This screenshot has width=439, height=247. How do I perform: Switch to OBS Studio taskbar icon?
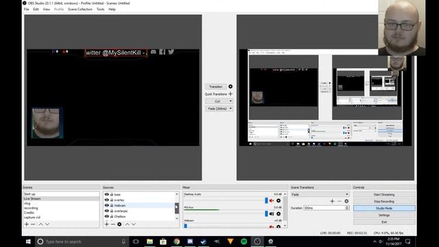pyautogui.click(x=257, y=242)
